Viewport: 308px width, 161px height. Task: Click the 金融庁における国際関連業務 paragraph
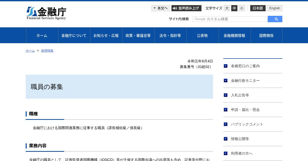88,128
